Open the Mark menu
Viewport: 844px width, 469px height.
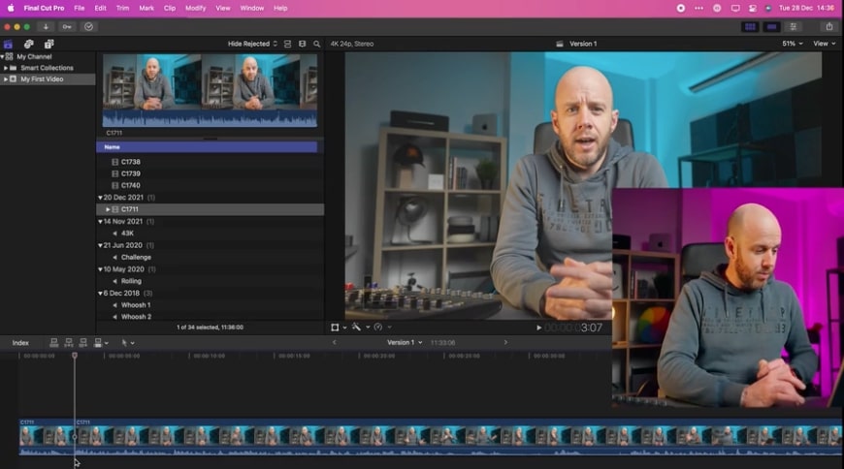pyautogui.click(x=146, y=8)
